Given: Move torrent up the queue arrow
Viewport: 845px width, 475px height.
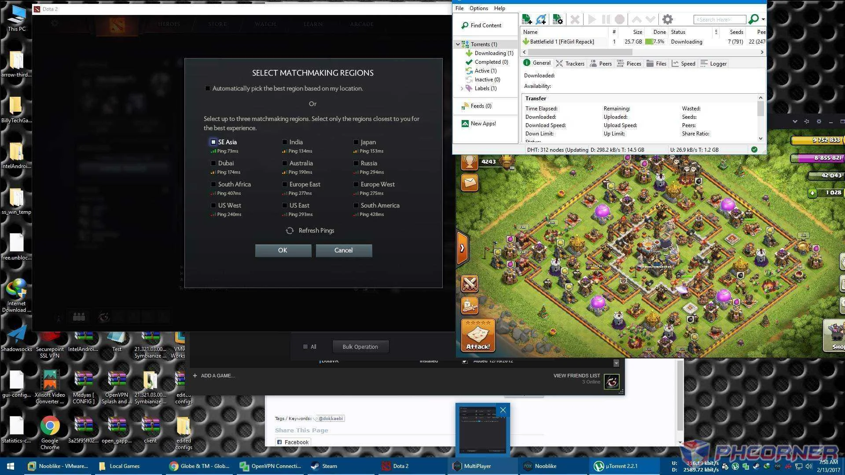Looking at the screenshot, I should tap(636, 19).
